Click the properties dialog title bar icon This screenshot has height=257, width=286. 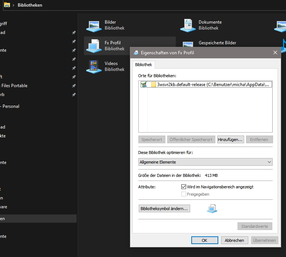click(x=136, y=53)
